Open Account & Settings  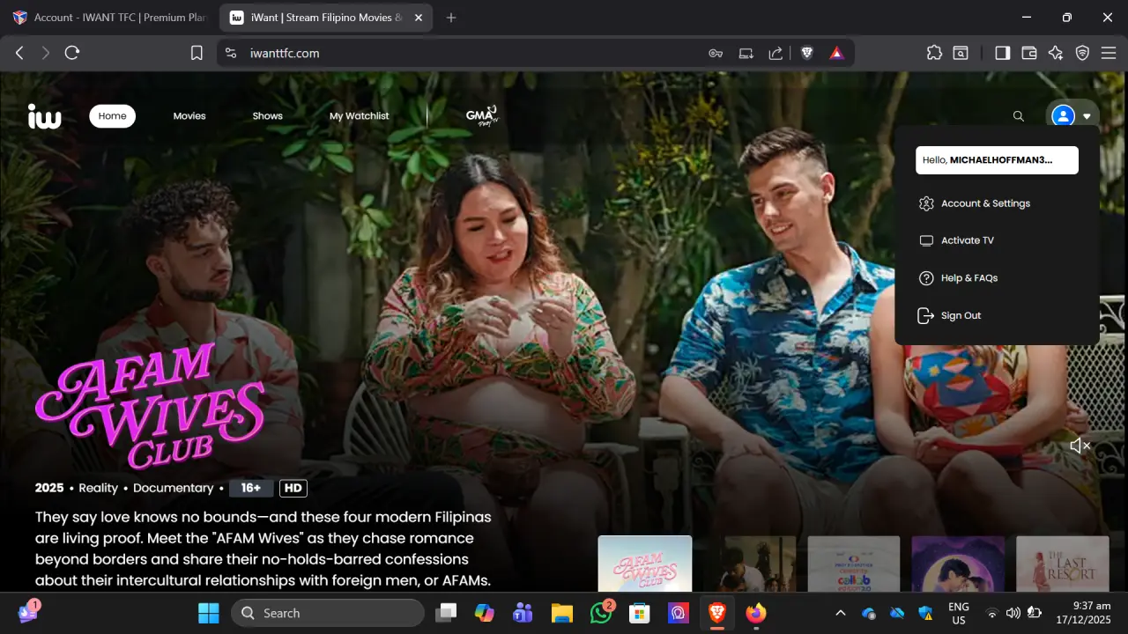point(985,203)
